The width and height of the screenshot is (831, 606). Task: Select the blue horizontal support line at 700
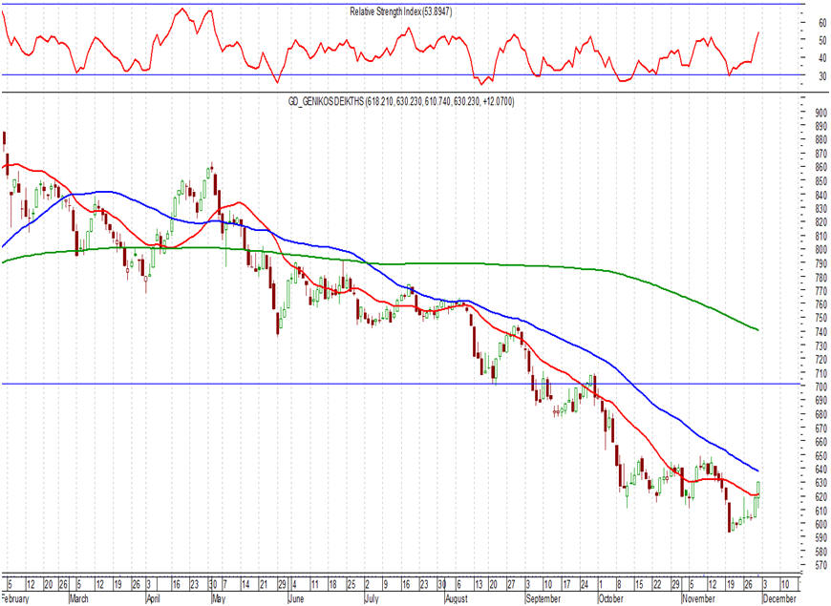click(403, 384)
